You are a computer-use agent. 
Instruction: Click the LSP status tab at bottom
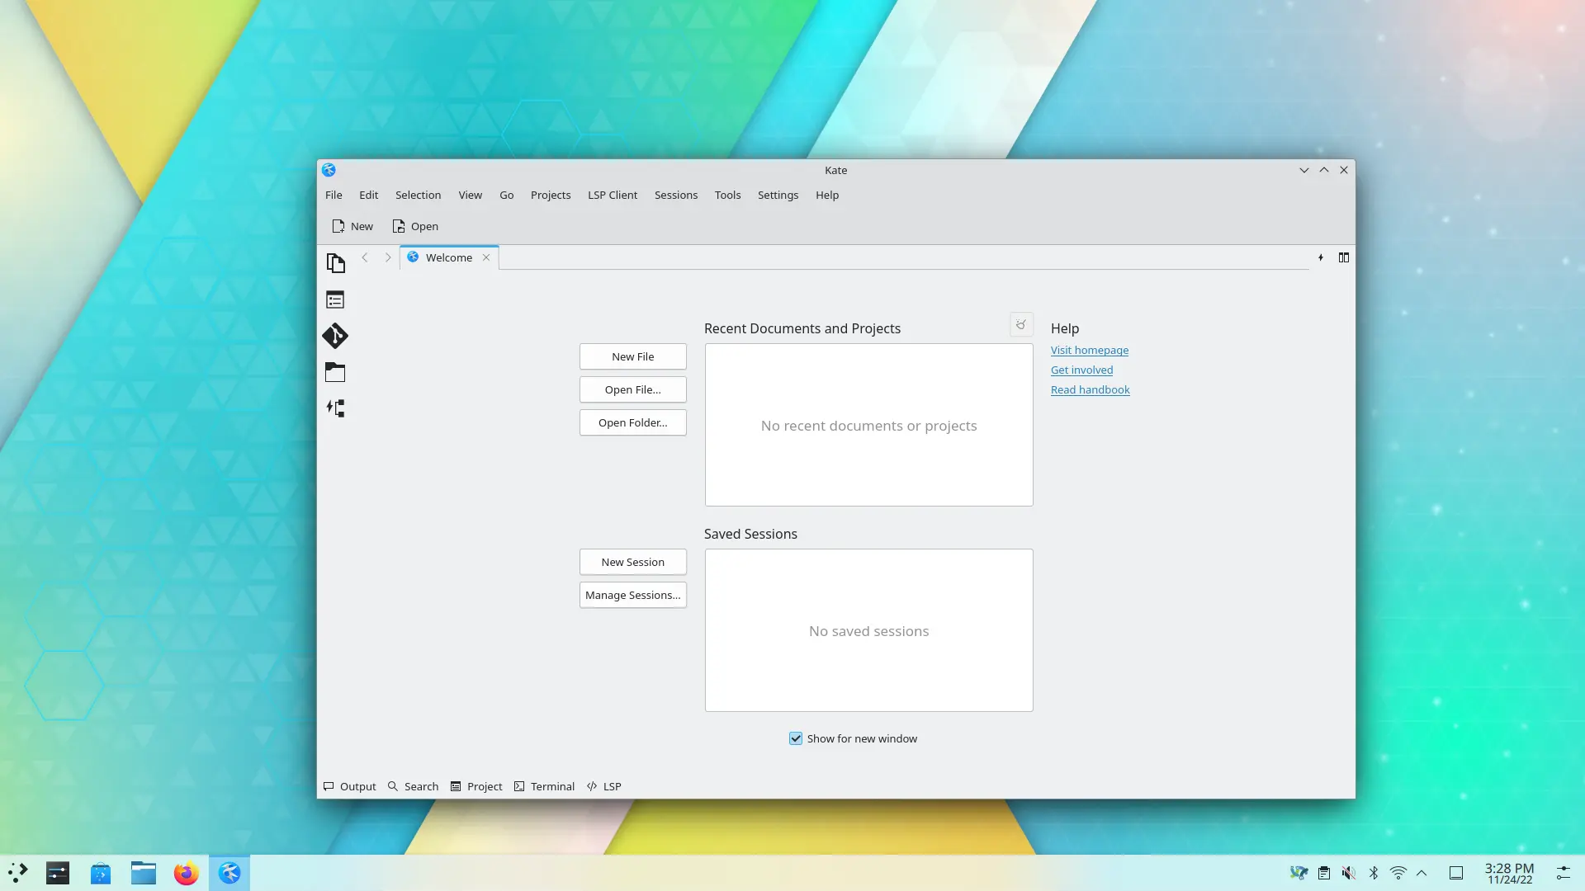[605, 785]
